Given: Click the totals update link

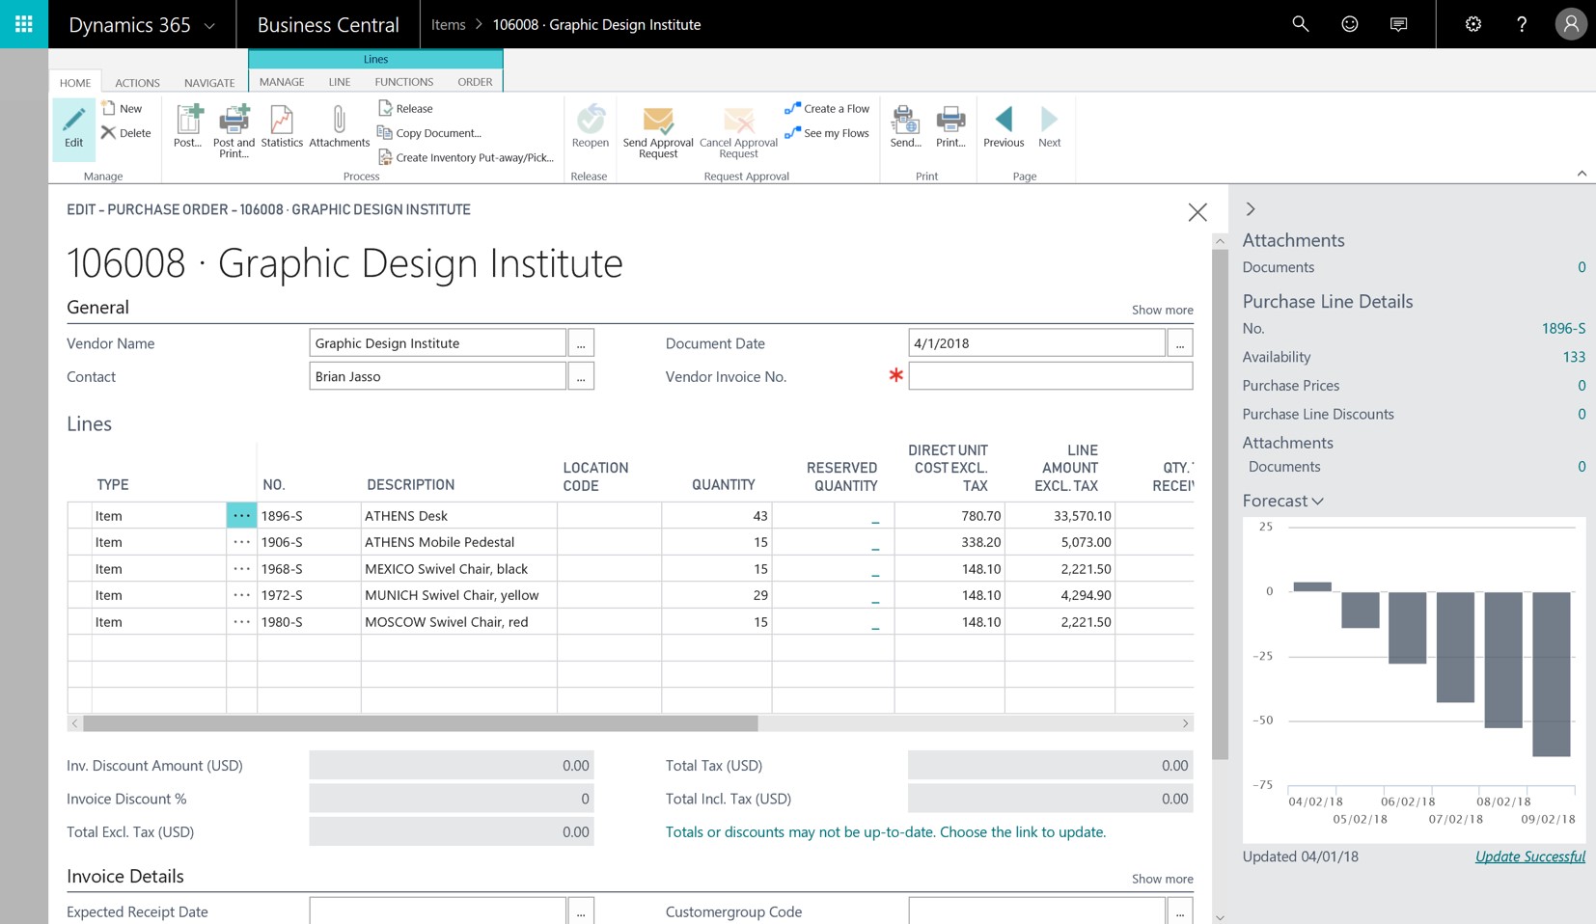Looking at the screenshot, I should (x=885, y=831).
